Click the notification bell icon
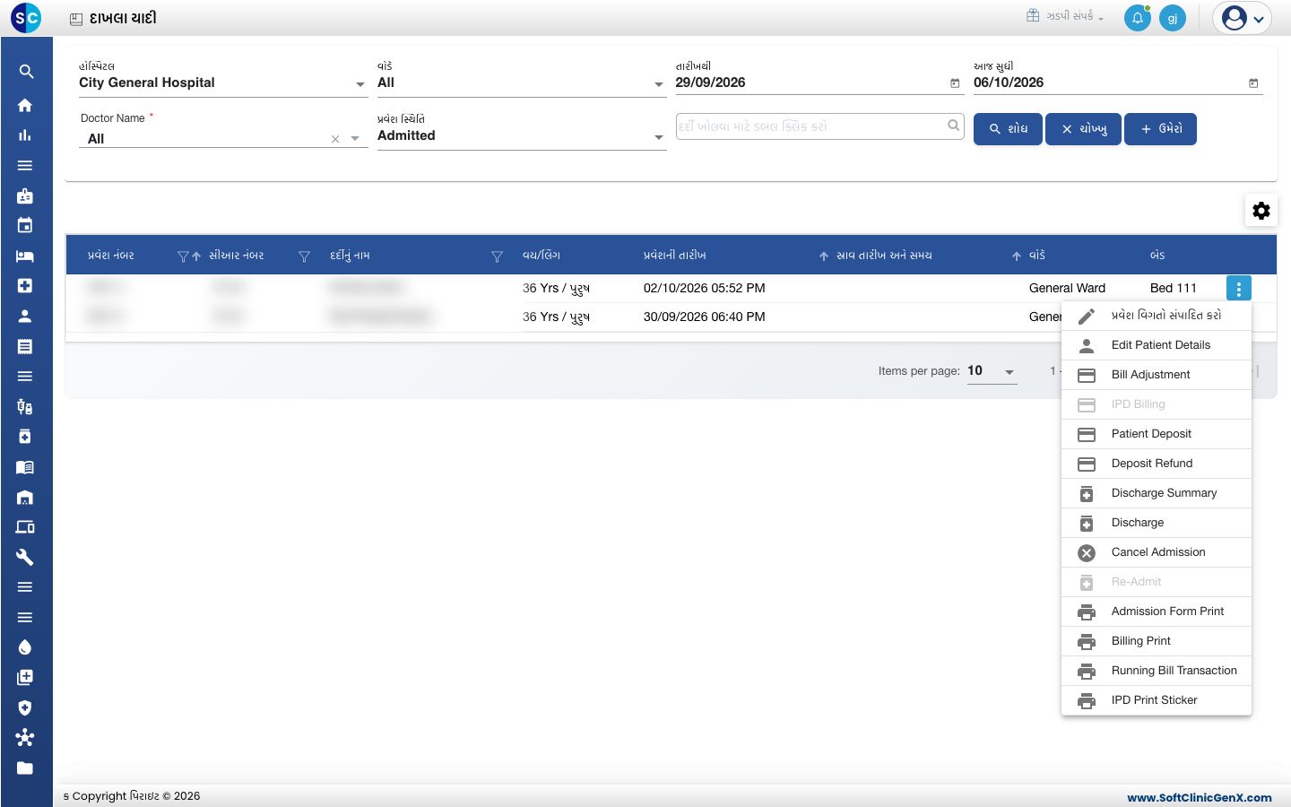 pos(1137,18)
